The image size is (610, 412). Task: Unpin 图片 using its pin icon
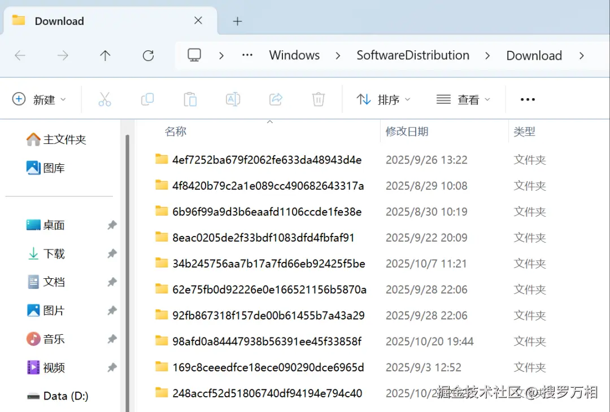click(112, 310)
